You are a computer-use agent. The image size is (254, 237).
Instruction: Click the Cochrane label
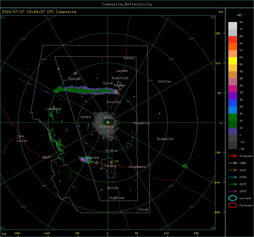(x=92, y=158)
